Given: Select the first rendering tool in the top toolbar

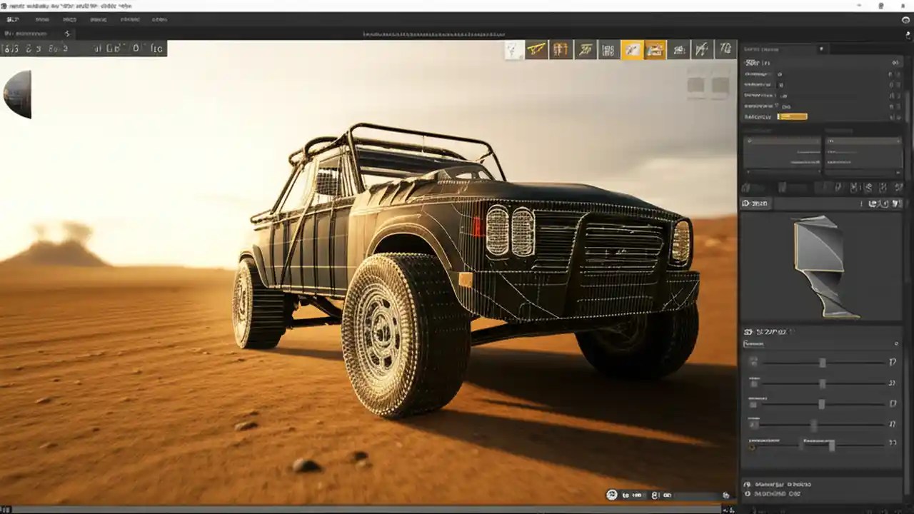Looking at the screenshot, I should [x=513, y=49].
